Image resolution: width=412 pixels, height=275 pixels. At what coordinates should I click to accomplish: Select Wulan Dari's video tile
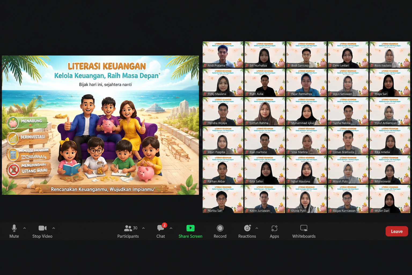[x=390, y=199]
